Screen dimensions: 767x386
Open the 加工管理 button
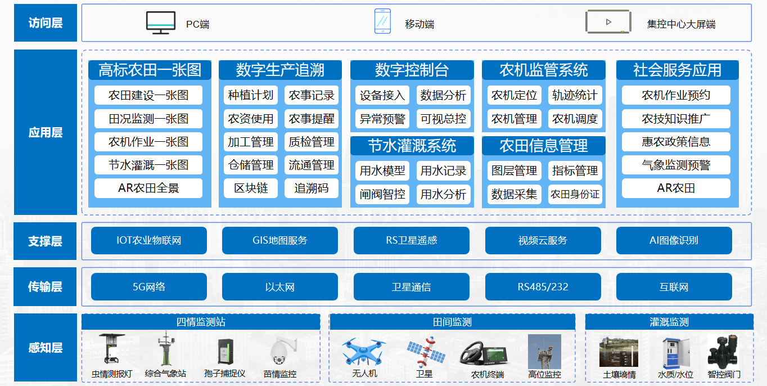251,142
